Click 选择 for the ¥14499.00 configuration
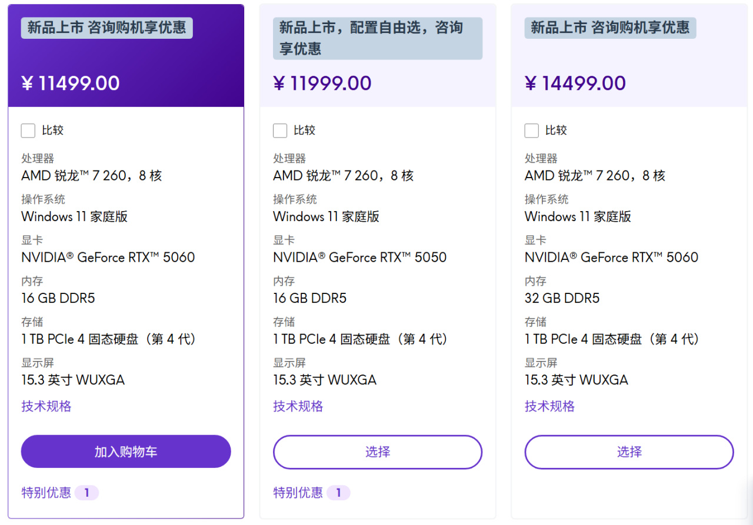Image resolution: width=753 pixels, height=525 pixels. pyautogui.click(x=629, y=452)
